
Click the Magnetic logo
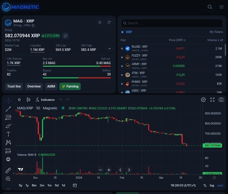(x=20, y=7)
